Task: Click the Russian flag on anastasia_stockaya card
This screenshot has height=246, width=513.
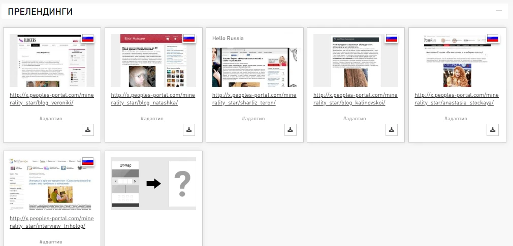Action: tap(493, 38)
